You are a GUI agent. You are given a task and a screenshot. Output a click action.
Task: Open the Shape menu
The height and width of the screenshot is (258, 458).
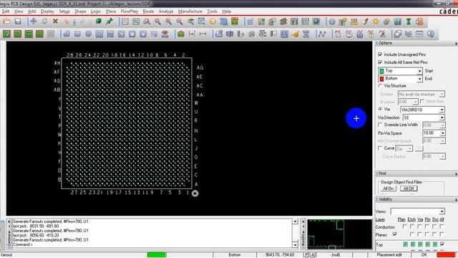pyautogui.click(x=80, y=11)
